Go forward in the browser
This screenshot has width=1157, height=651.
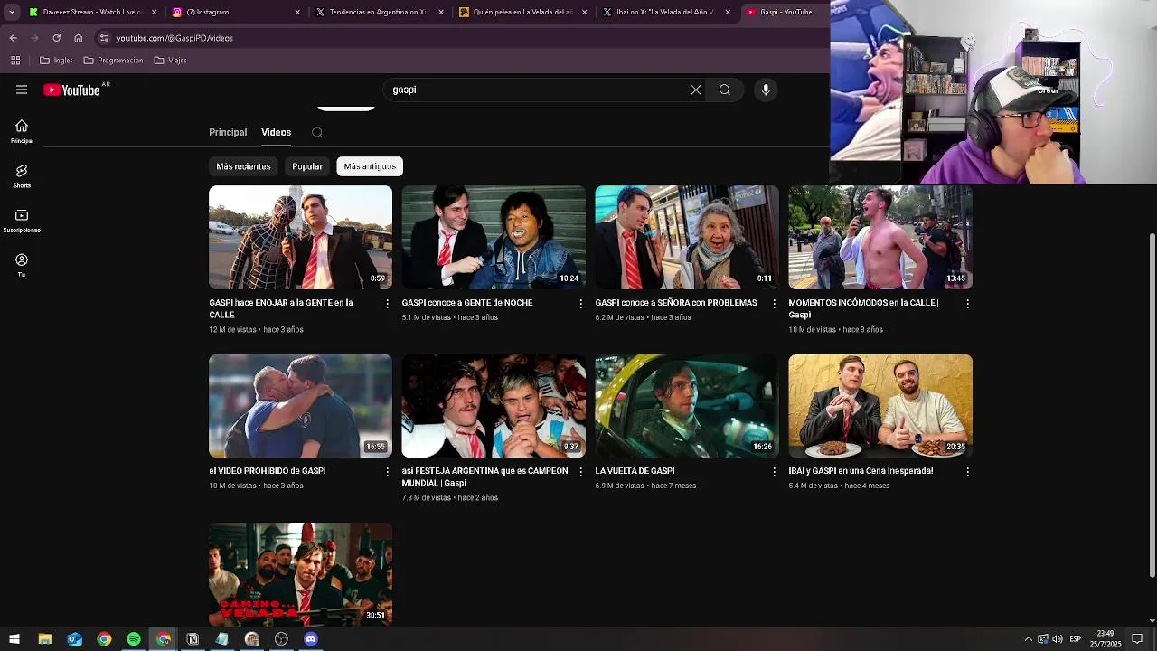click(x=35, y=38)
